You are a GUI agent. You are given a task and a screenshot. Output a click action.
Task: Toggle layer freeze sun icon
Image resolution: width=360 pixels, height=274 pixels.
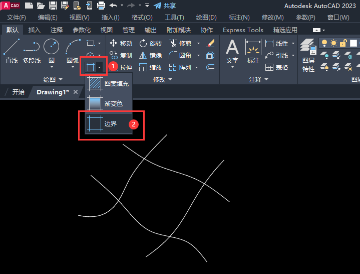[x=333, y=43]
